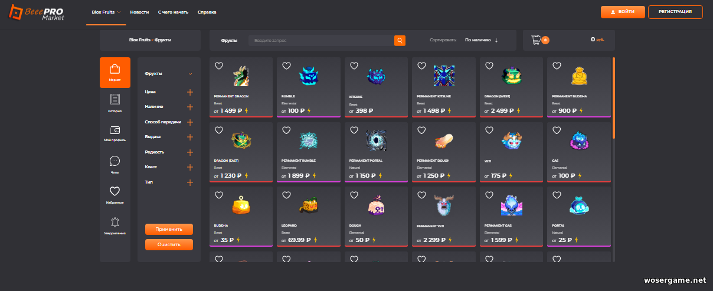Collapse the Фрукты filter chevron
The image size is (713, 291).
[190, 74]
